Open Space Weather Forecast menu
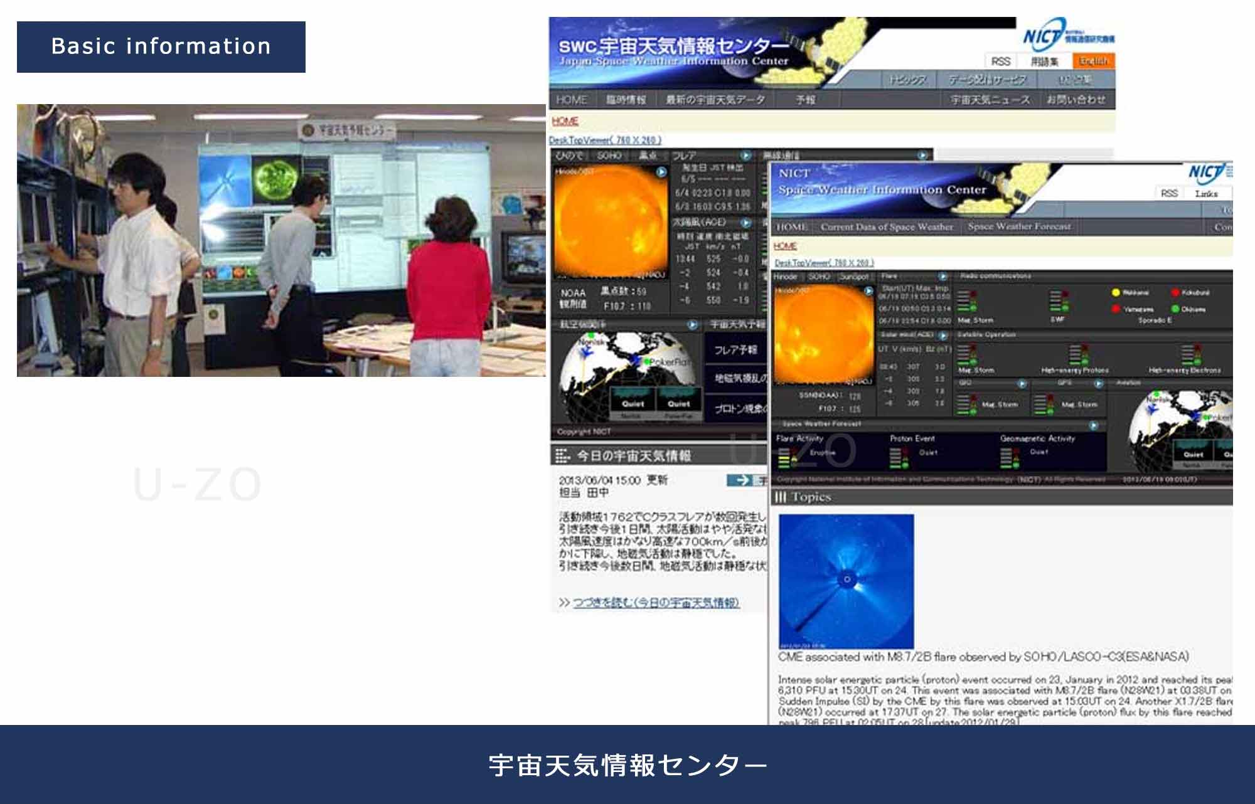Viewport: 1255px width, 804px height. (1020, 227)
